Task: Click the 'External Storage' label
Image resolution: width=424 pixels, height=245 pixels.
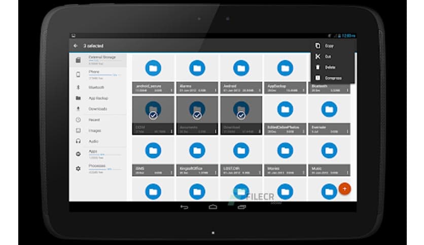Action: tap(102, 57)
